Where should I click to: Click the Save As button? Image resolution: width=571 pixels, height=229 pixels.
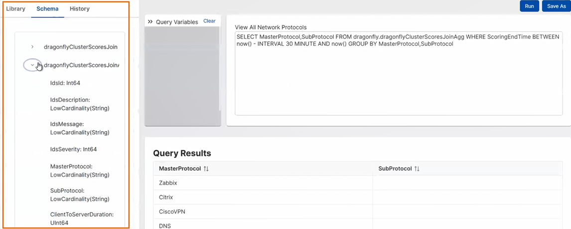click(556, 6)
